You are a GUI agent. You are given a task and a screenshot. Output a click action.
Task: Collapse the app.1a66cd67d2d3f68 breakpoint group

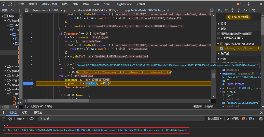click(x=218, y=44)
